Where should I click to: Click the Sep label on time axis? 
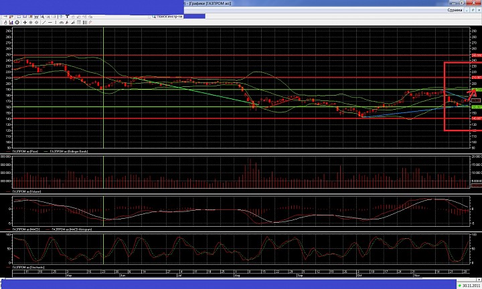point(300,276)
